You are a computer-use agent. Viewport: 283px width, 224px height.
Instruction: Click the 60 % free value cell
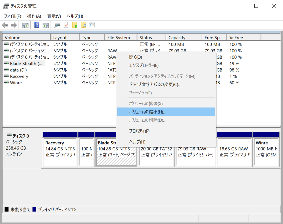(234, 83)
